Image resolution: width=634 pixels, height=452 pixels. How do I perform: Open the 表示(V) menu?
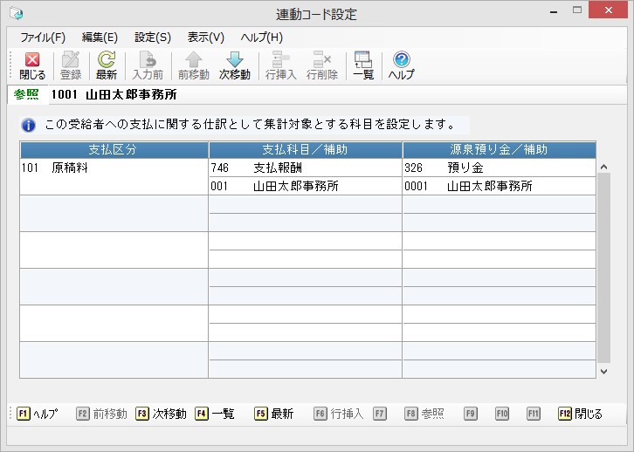click(206, 38)
